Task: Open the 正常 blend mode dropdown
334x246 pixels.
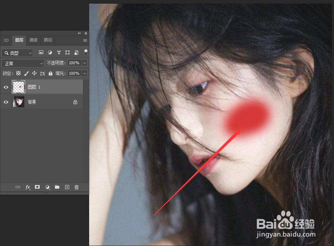Action: tap(23, 63)
